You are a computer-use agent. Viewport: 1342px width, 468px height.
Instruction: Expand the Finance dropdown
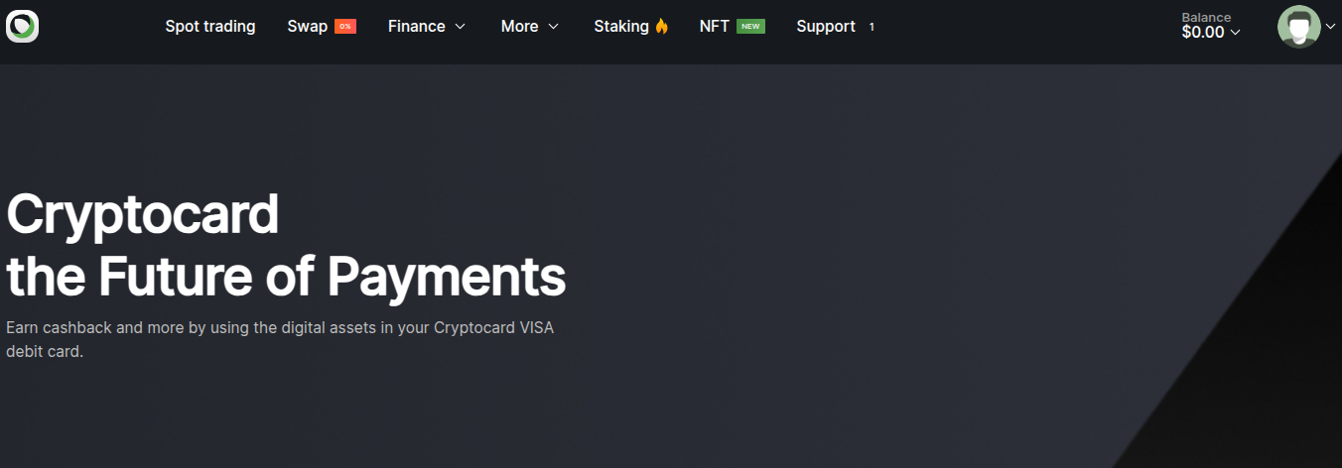pos(427,27)
